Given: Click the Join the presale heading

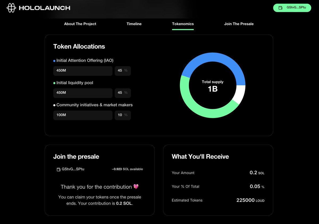Looking at the screenshot, I should point(76,157).
